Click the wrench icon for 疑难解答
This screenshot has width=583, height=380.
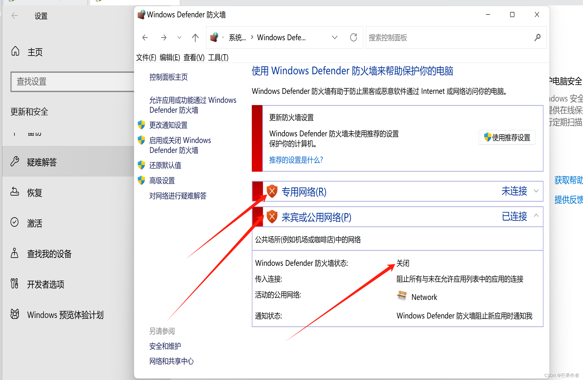pos(15,162)
